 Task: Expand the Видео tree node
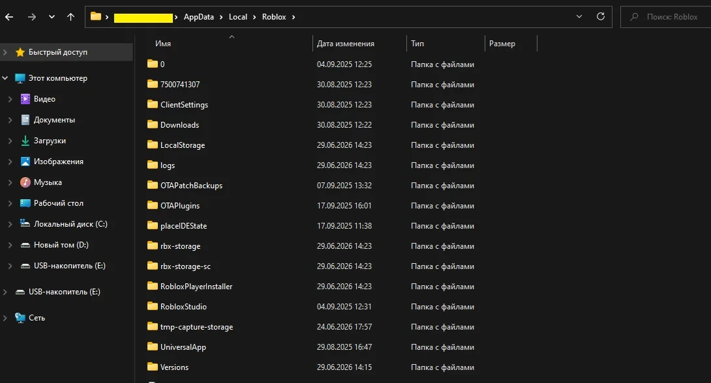[x=10, y=99]
